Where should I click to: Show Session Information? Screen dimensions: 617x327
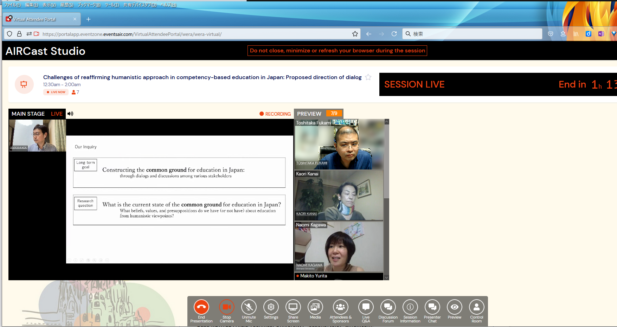click(410, 307)
